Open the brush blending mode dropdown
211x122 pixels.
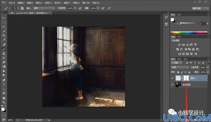click(x=44, y=8)
